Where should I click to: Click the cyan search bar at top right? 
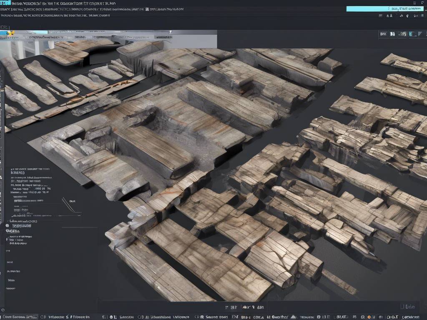click(x=385, y=9)
